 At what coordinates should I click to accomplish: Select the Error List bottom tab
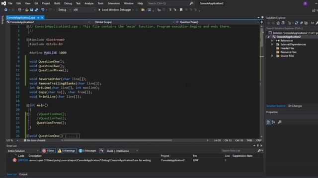click(x=11, y=174)
